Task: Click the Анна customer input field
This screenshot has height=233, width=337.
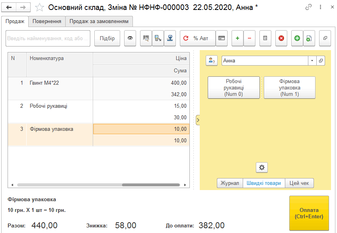Action: point(265,60)
